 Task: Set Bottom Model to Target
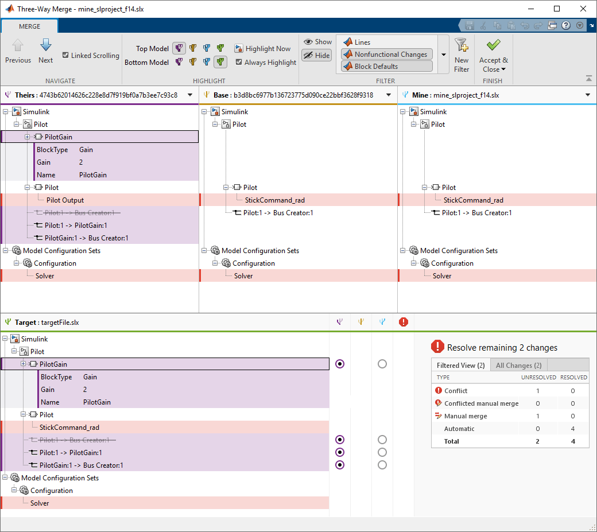coord(220,62)
